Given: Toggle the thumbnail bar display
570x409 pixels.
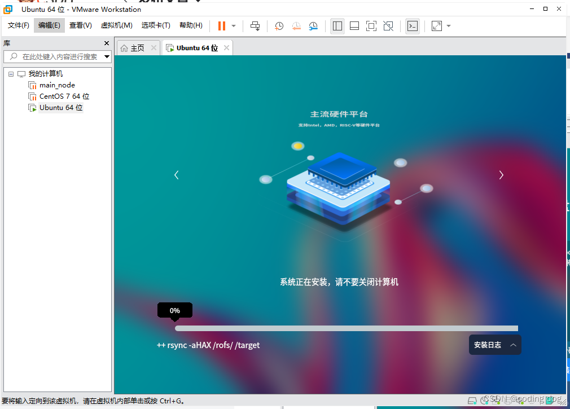Looking at the screenshot, I should 354,26.
